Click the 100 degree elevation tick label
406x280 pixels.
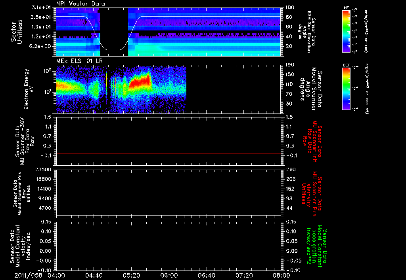(x=290, y=8)
